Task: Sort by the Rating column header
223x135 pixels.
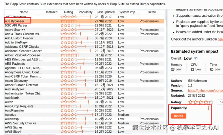Action: pyautogui.click(x=69, y=12)
